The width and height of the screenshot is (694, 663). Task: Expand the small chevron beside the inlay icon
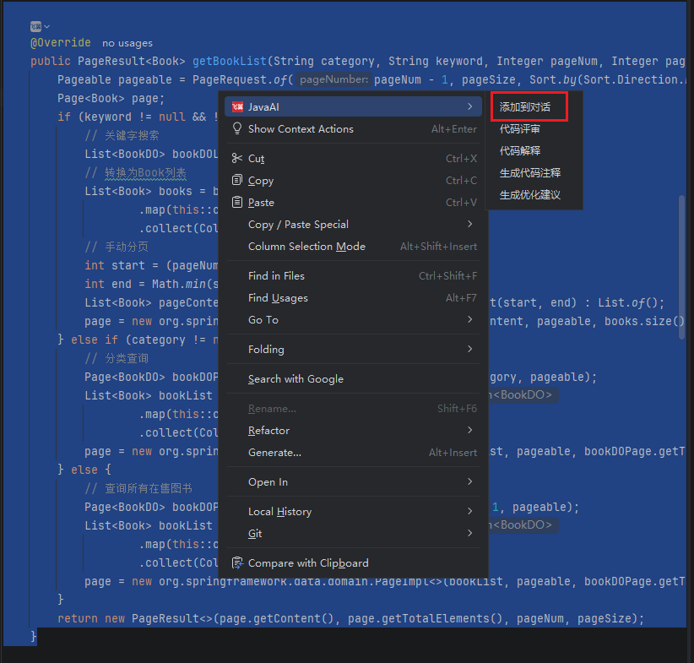click(x=47, y=27)
